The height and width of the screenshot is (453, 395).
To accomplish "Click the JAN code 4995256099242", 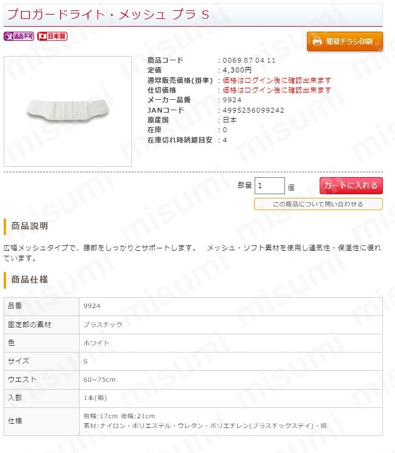I will pos(253,110).
